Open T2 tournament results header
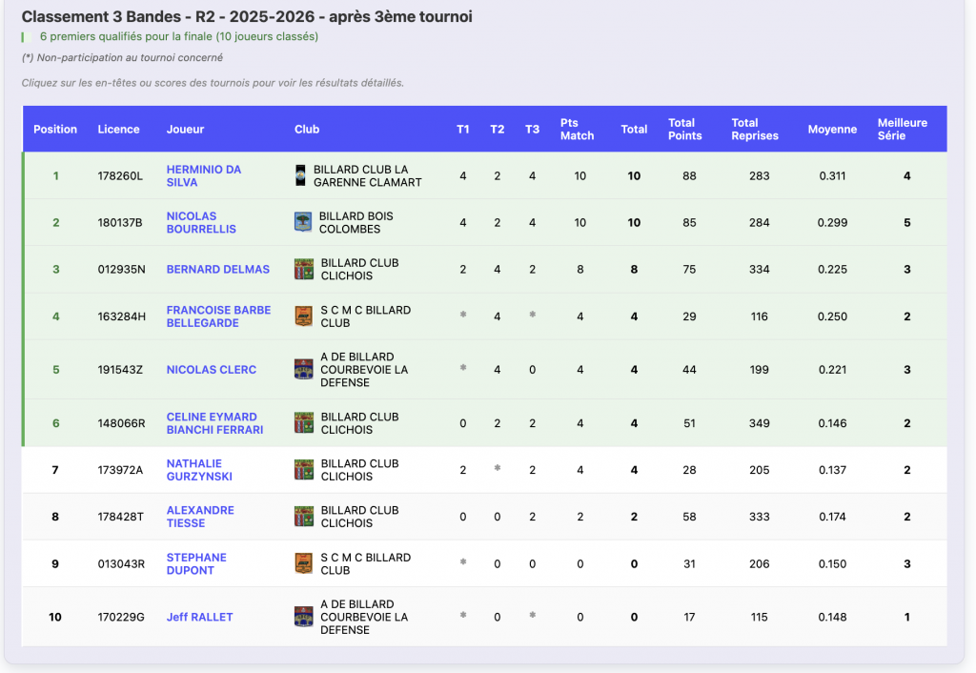976x673 pixels. click(x=498, y=130)
